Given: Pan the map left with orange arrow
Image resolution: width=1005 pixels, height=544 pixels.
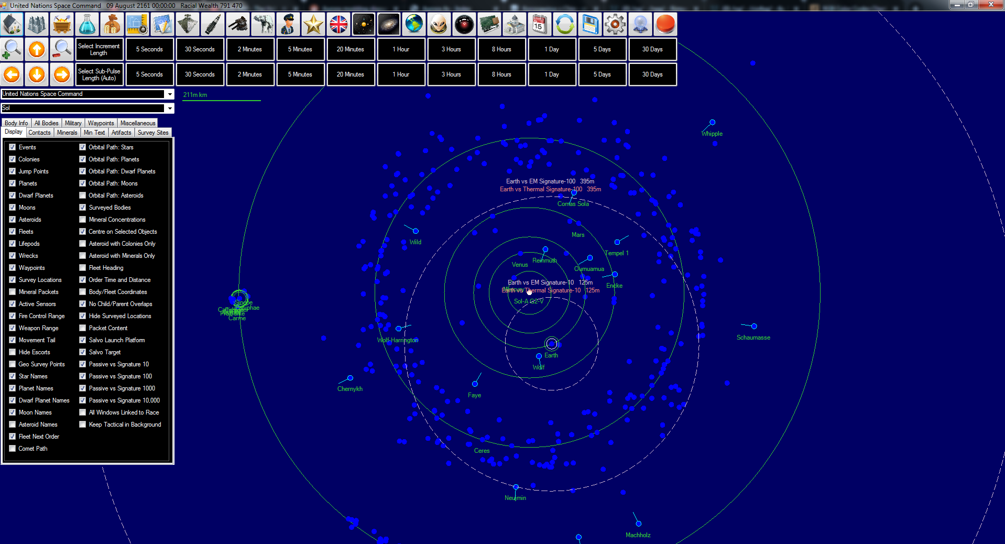Looking at the screenshot, I should pyautogui.click(x=12, y=74).
